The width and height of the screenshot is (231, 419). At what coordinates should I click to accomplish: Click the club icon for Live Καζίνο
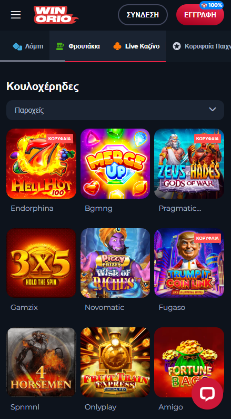(117, 46)
